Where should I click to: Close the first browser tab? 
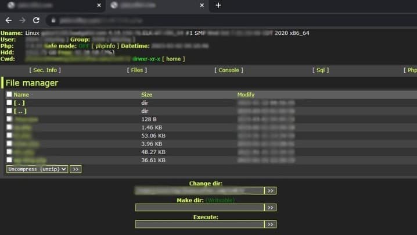point(99,5)
